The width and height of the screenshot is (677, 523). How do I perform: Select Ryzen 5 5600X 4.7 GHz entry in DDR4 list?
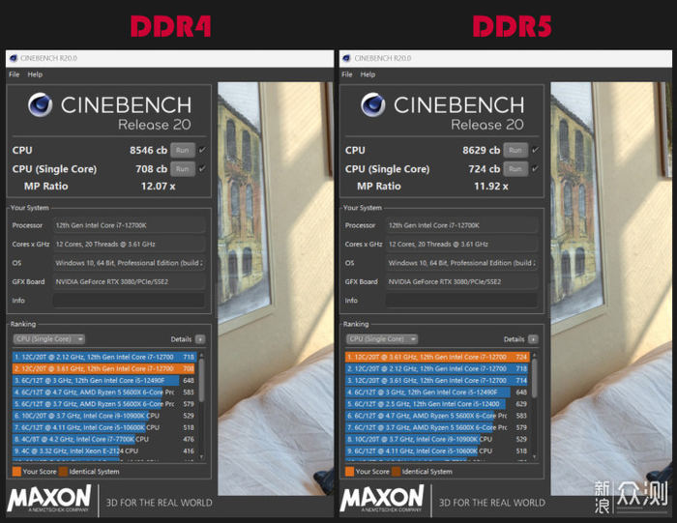104,392
